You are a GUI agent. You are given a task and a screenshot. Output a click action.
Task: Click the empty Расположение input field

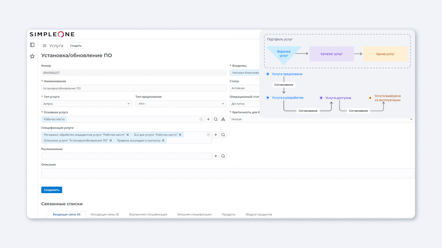[126, 156]
